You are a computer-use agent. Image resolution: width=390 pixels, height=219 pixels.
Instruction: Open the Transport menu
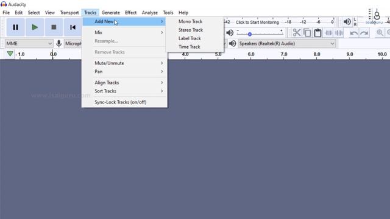[x=69, y=12]
